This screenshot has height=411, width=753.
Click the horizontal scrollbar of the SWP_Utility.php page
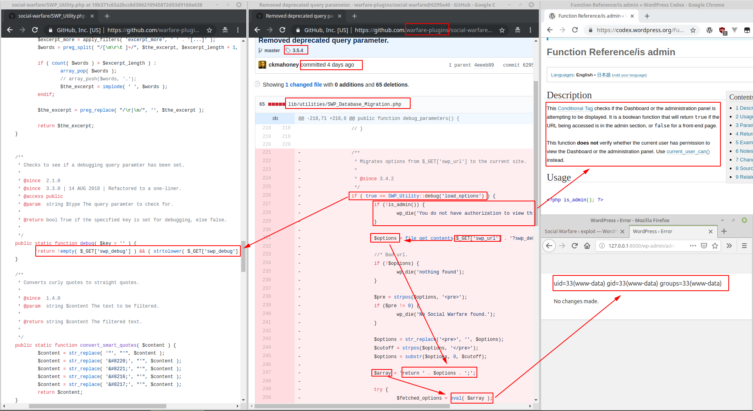coord(97,406)
